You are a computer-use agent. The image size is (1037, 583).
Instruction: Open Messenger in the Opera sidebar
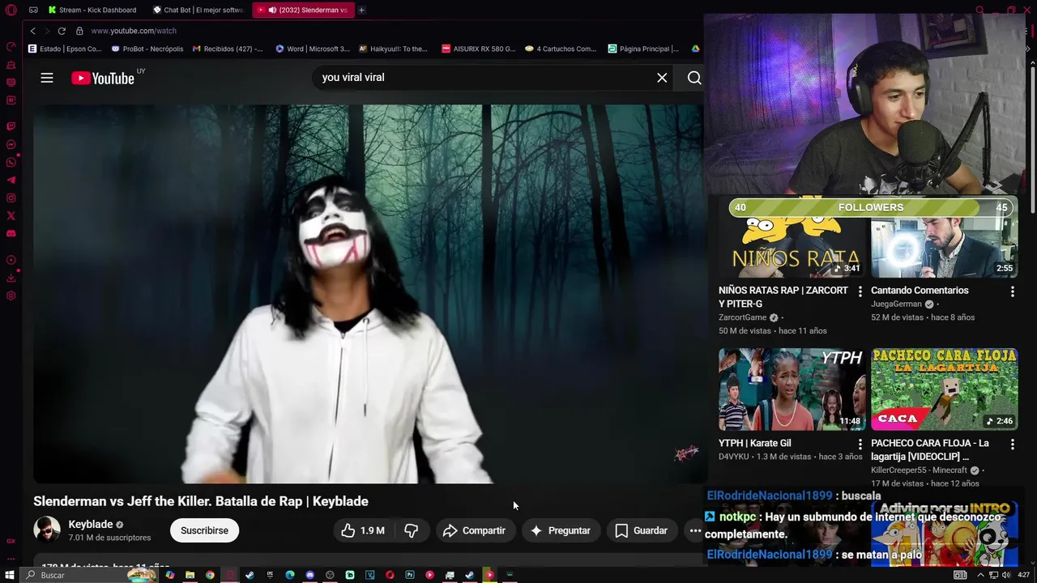click(11, 145)
